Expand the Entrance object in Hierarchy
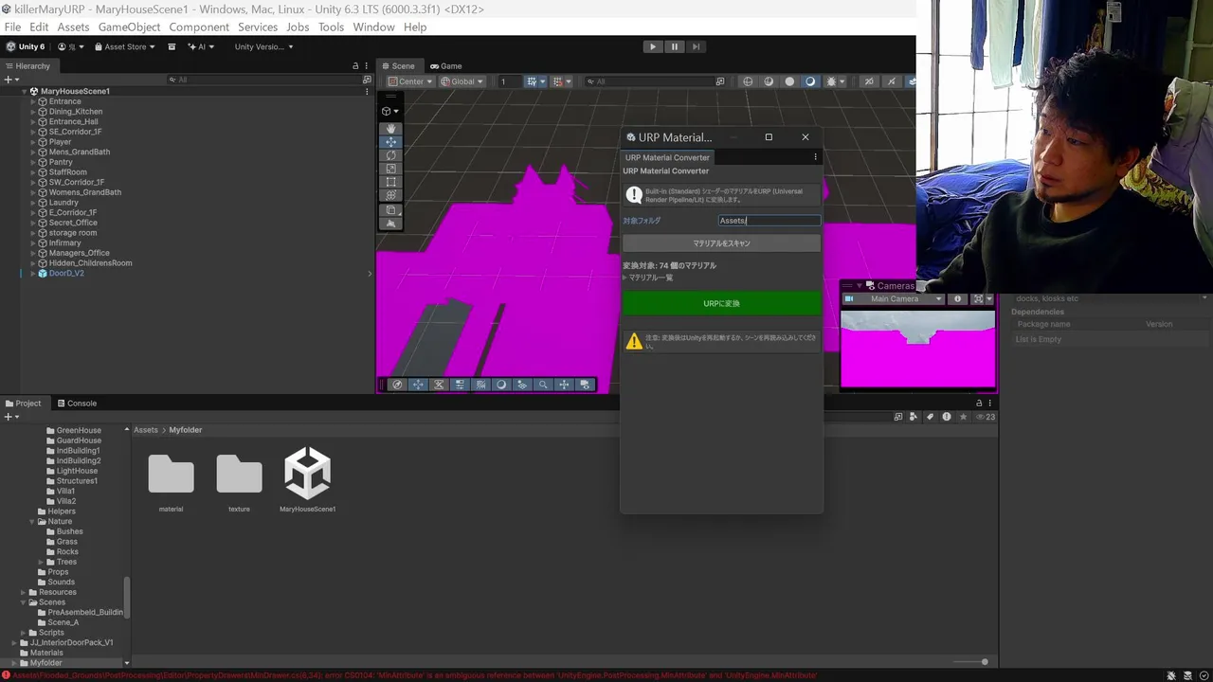 [33, 101]
